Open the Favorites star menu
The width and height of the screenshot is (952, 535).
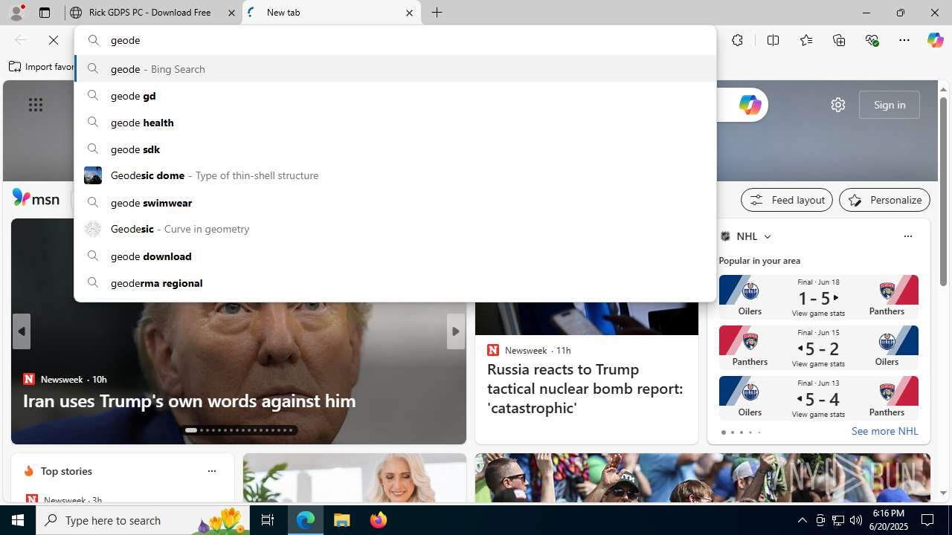point(806,40)
